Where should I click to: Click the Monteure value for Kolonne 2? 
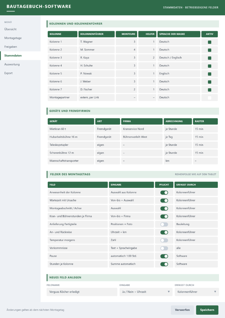pyautogui.click(x=126, y=50)
